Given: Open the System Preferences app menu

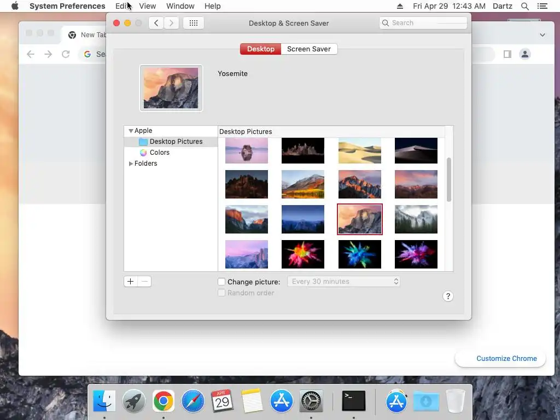Looking at the screenshot, I should pyautogui.click(x=67, y=6).
